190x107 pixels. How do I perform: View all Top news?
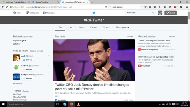pyautogui.click(x=130, y=37)
